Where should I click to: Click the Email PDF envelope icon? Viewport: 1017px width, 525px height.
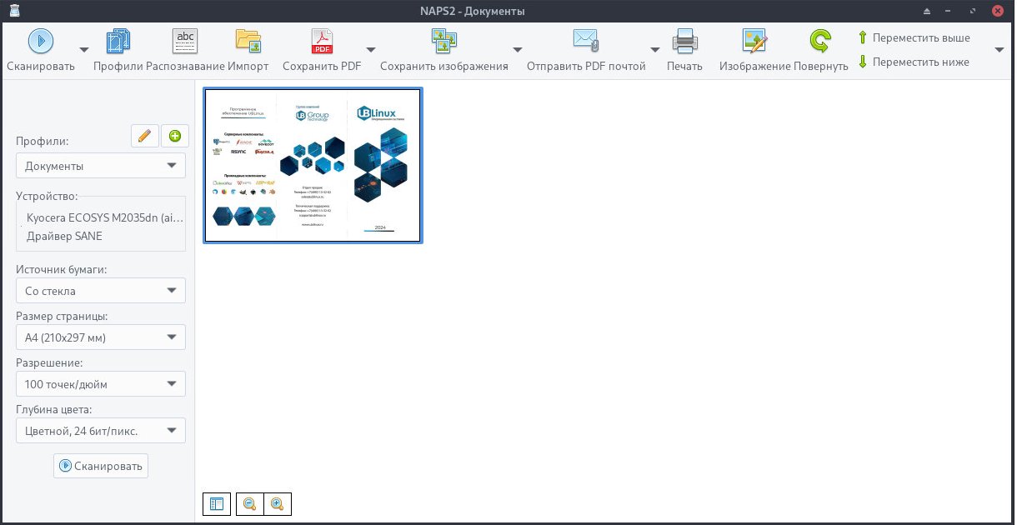pos(586,41)
